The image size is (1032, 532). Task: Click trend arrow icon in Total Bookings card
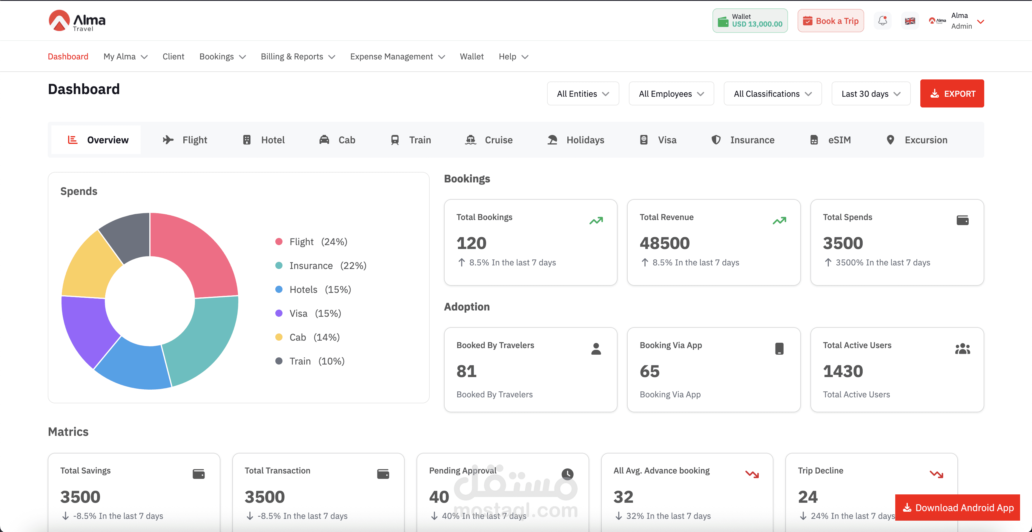[x=596, y=220]
